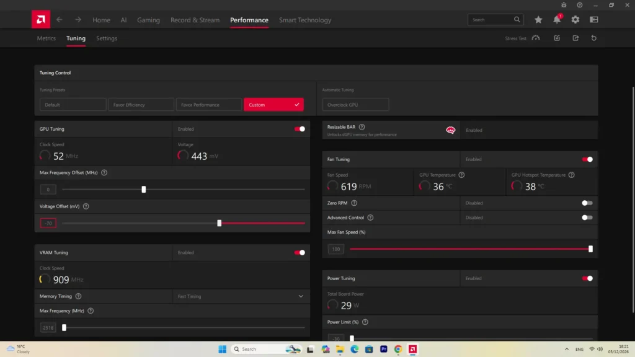Click the VRAM Max Frequency slider handle
The width and height of the screenshot is (635, 357).
coord(64,327)
